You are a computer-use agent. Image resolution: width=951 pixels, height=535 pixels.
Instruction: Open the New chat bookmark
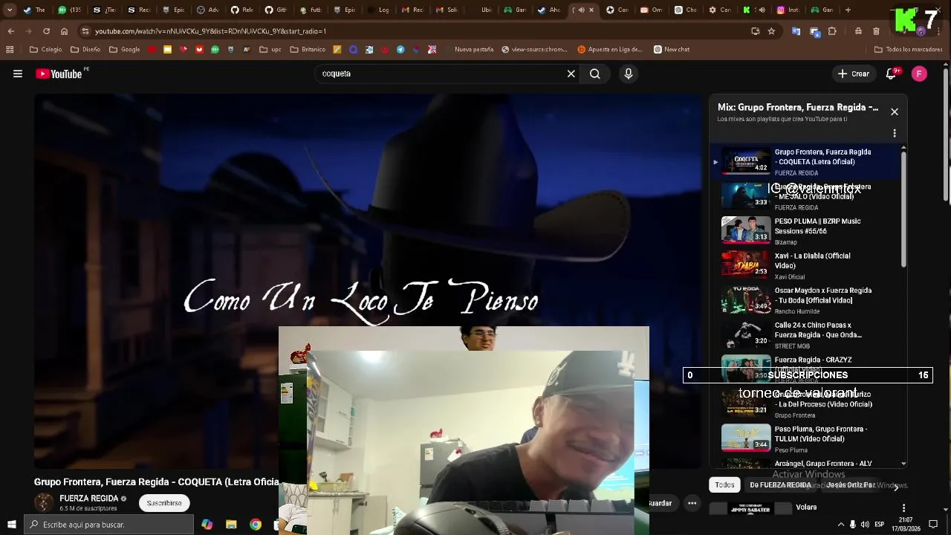[x=672, y=49]
